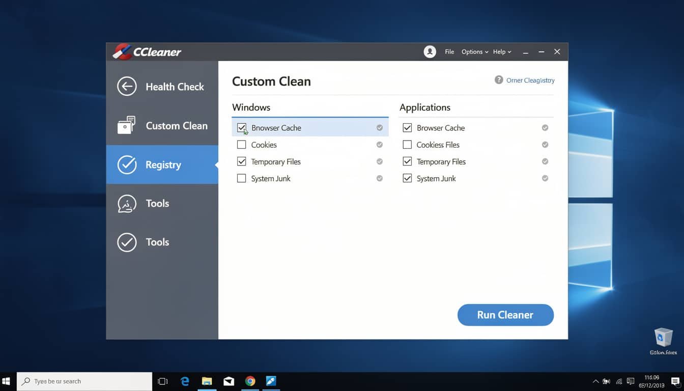The image size is (684, 391).
Task: Check Cookiess Files under Applications
Action: [407, 145]
